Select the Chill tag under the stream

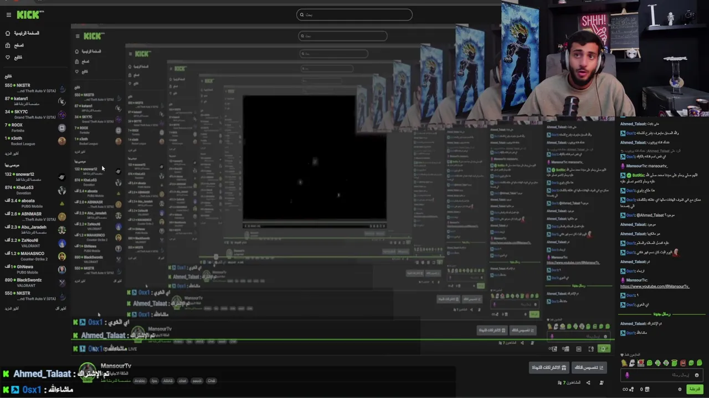click(211, 381)
